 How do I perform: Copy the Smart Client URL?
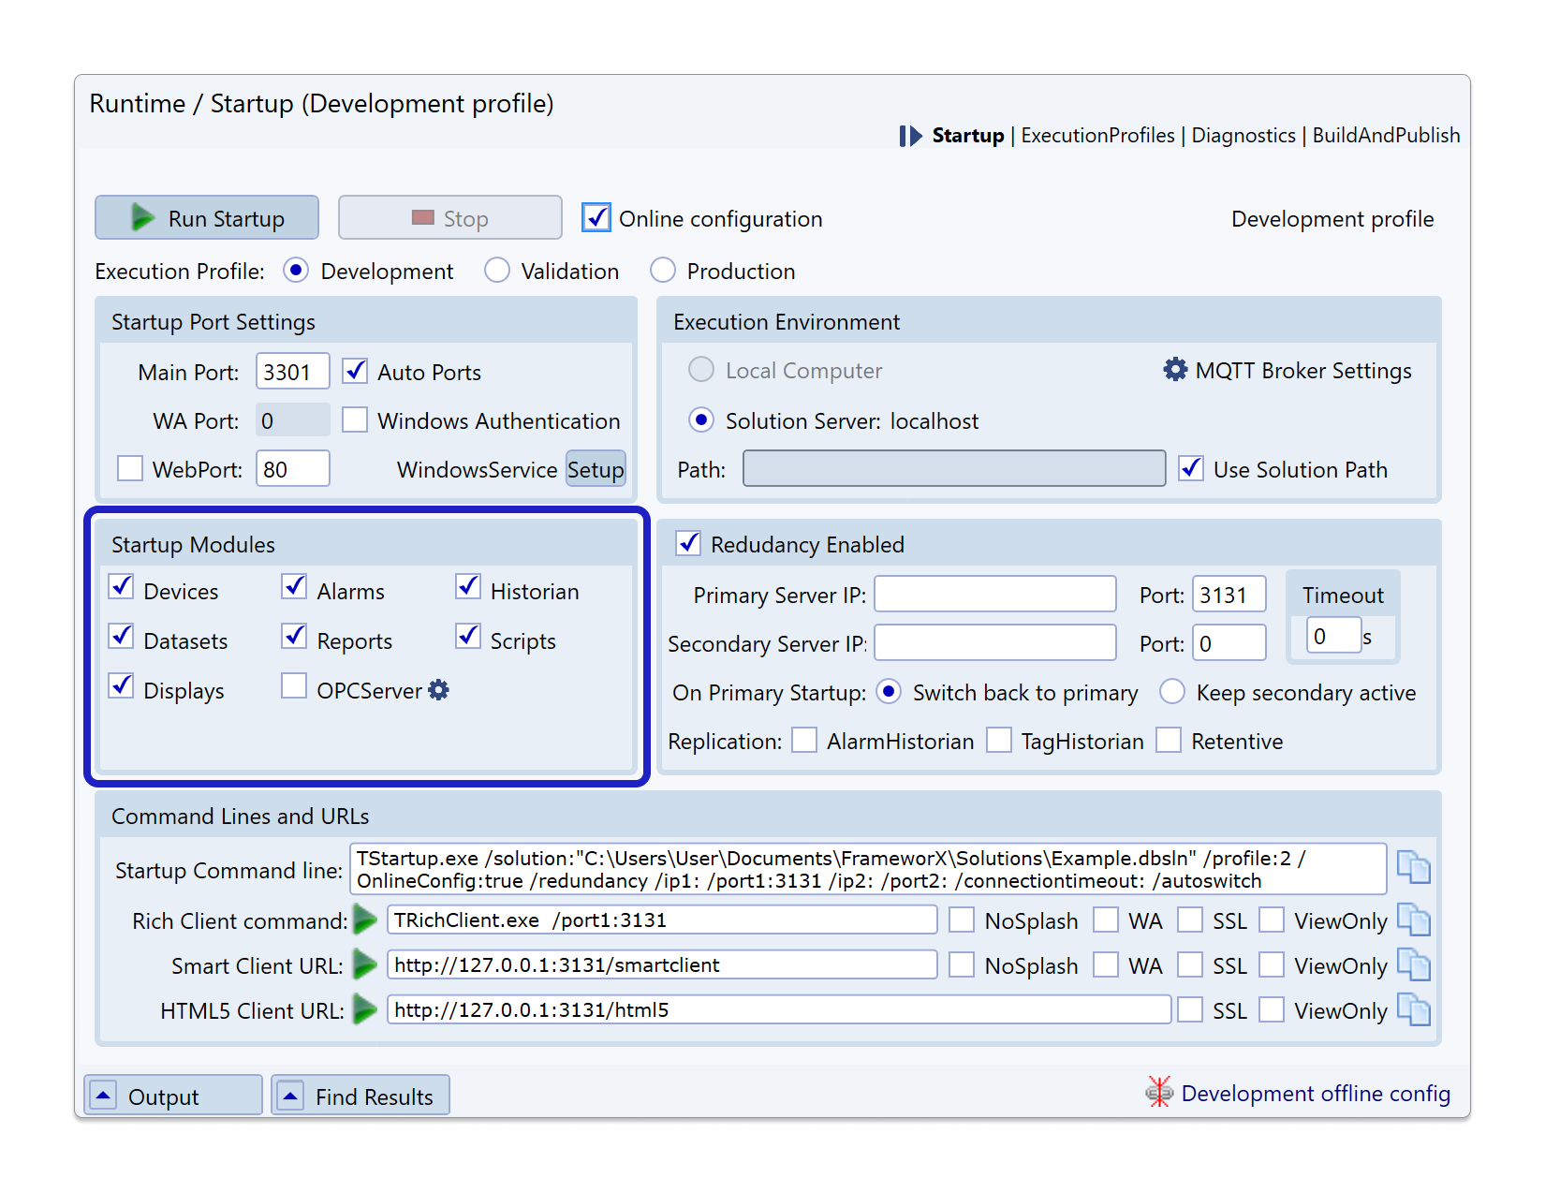click(1413, 965)
